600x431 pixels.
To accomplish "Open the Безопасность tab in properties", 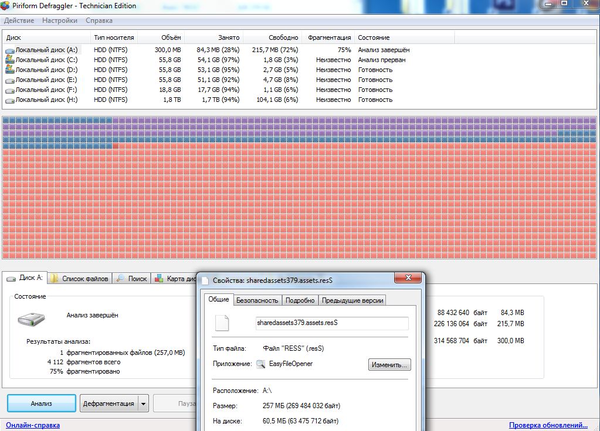I will [x=257, y=300].
